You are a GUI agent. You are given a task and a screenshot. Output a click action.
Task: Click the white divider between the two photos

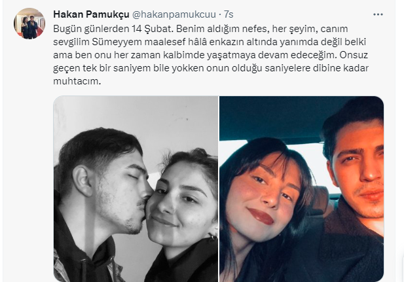click(219, 189)
